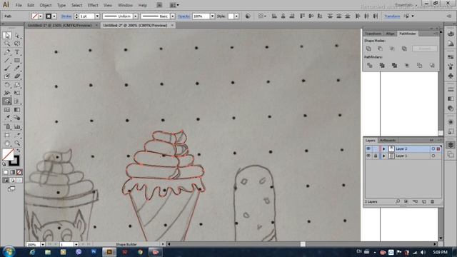The height and width of the screenshot is (257, 457).
Task: Choose the Color fill mode button in toolbox
Action: pyautogui.click(x=6, y=172)
